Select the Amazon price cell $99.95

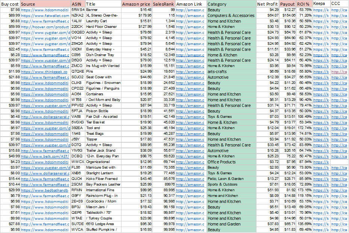click(x=137, y=190)
